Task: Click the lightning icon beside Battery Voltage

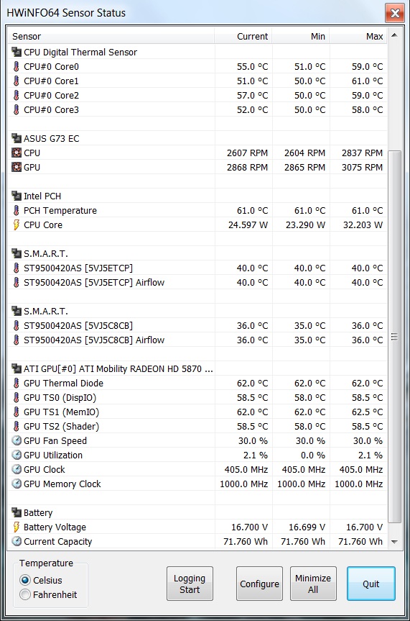Action: click(17, 527)
